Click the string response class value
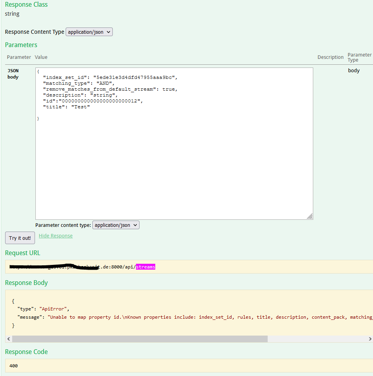373x376 pixels. [x=12, y=14]
